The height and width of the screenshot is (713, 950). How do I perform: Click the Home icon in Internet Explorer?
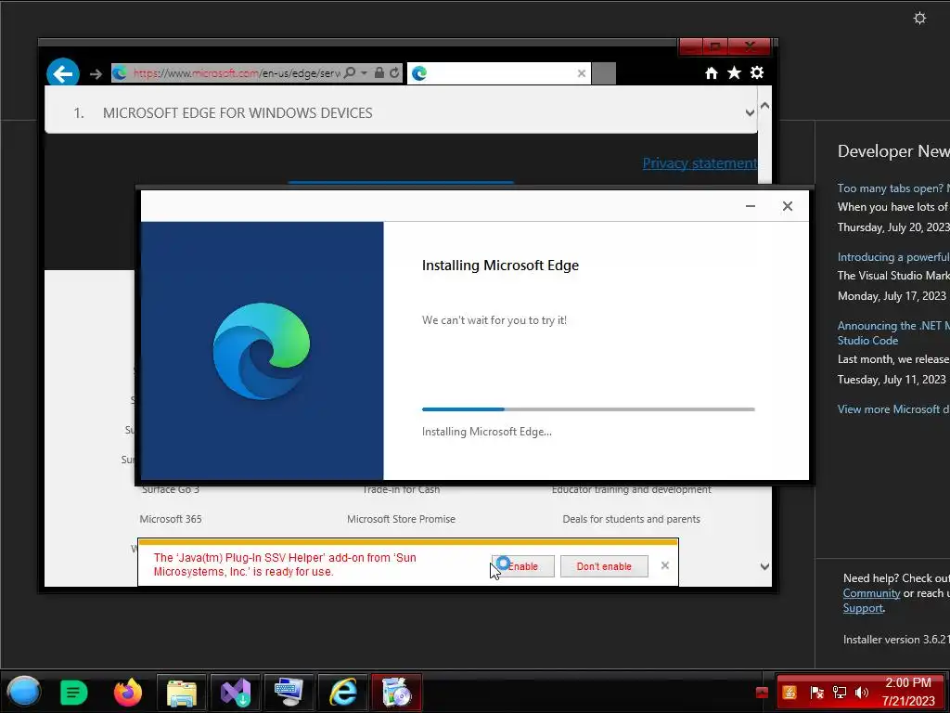tap(712, 73)
